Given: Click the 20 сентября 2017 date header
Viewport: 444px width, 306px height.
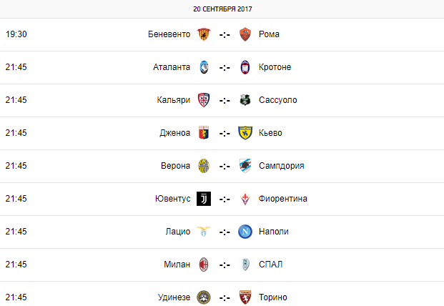Looking at the screenshot, I should point(222,9).
